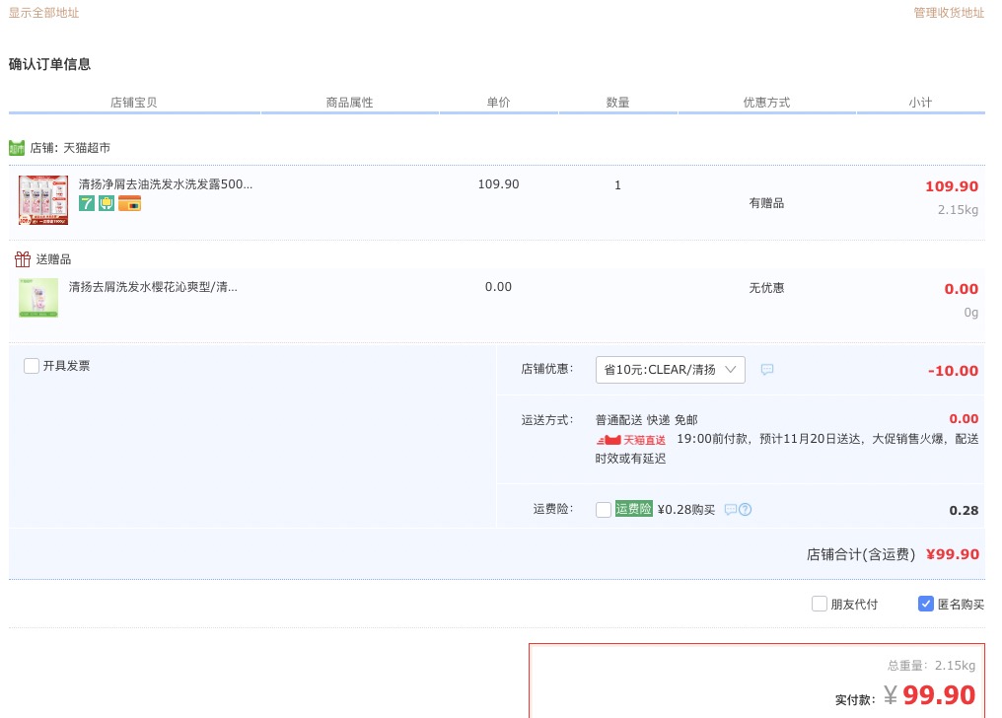This screenshot has width=1002, height=718.
Task: Click the red 0.00 shipping fee amount
Action: tap(965, 419)
